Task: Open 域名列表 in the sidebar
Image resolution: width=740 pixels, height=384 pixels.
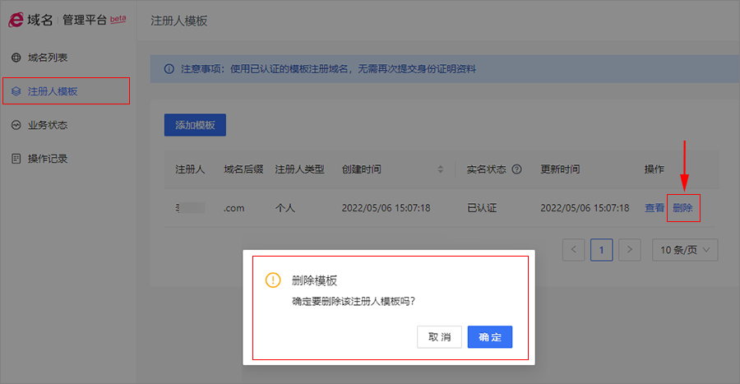Action: 48,58
